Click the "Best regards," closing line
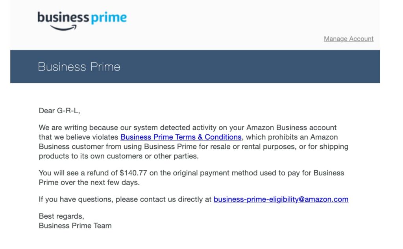The height and width of the screenshot is (249, 403). (61, 216)
